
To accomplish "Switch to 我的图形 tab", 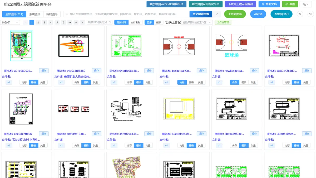I will 52,14.
